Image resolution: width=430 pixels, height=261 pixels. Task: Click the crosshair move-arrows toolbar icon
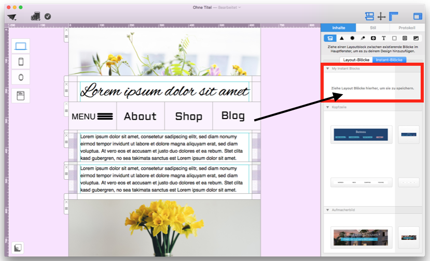[x=381, y=17]
